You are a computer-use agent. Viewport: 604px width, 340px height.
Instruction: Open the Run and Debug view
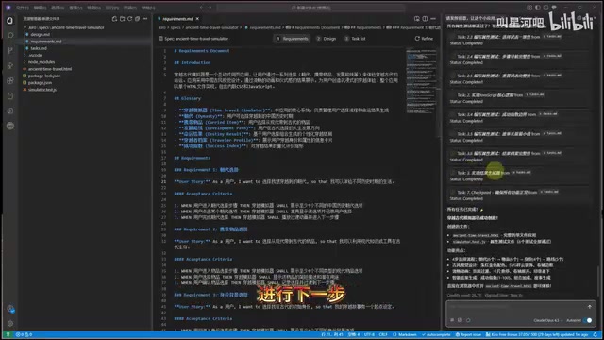10,65
